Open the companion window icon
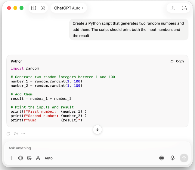This screenshot has width=195, height=170. click(x=184, y=8)
